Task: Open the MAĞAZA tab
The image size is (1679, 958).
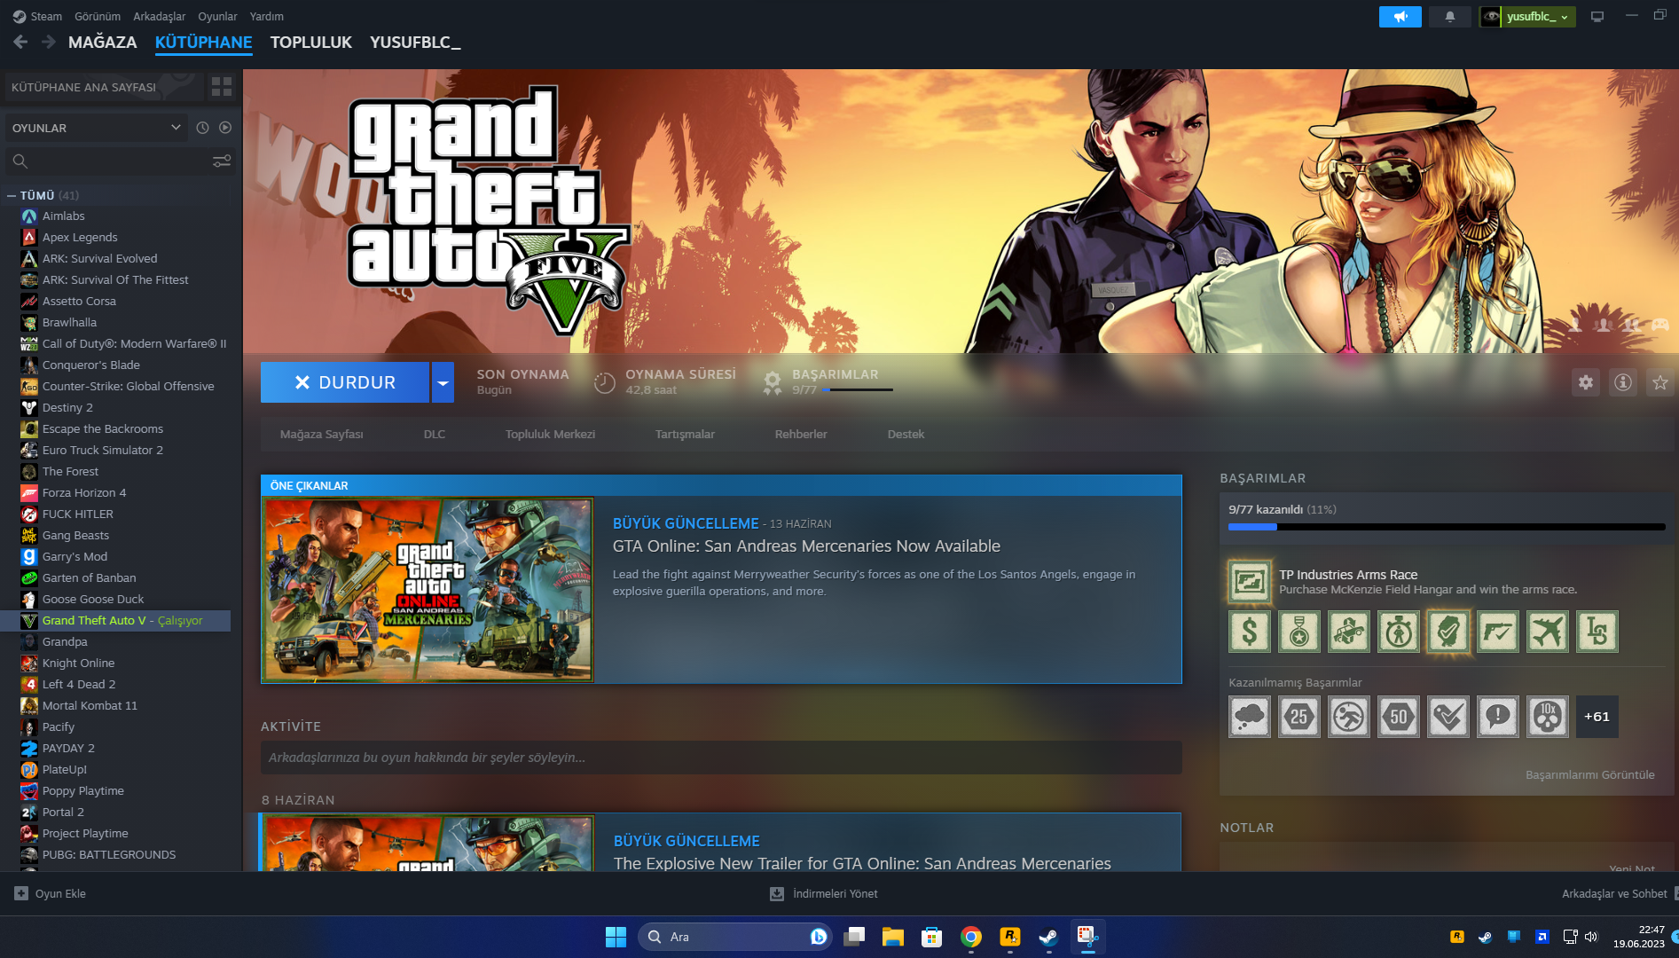Action: [x=103, y=42]
